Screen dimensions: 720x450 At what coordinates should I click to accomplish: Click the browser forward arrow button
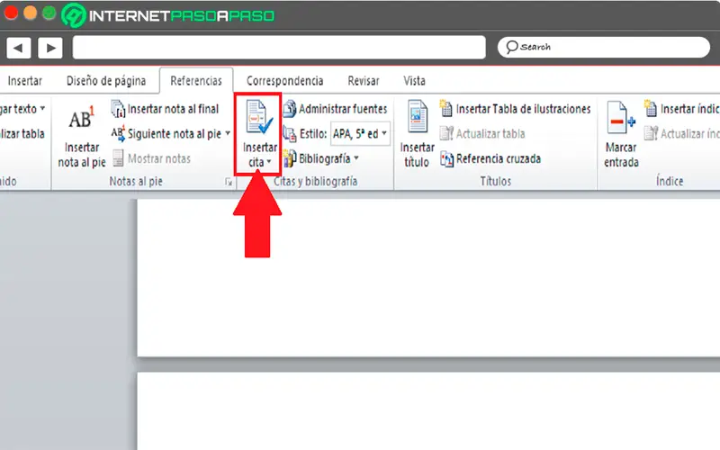(50, 48)
